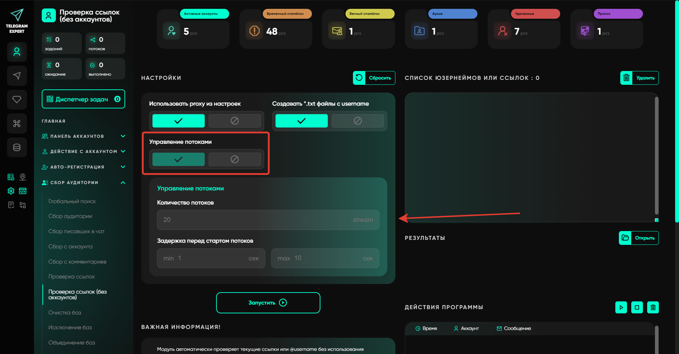679x354 pixels.
Task: Disable creating .txt files with username
Action: click(x=358, y=121)
